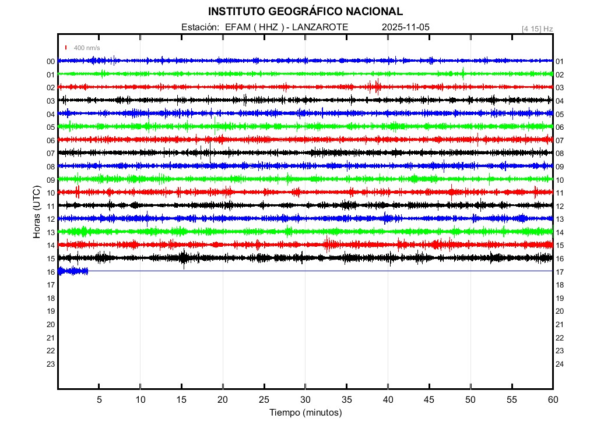Click left-axis hour label 19

[x=51, y=311]
